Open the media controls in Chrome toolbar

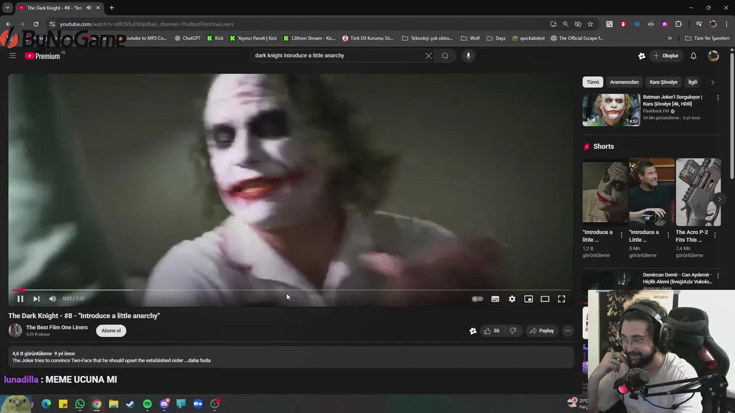pos(699,24)
